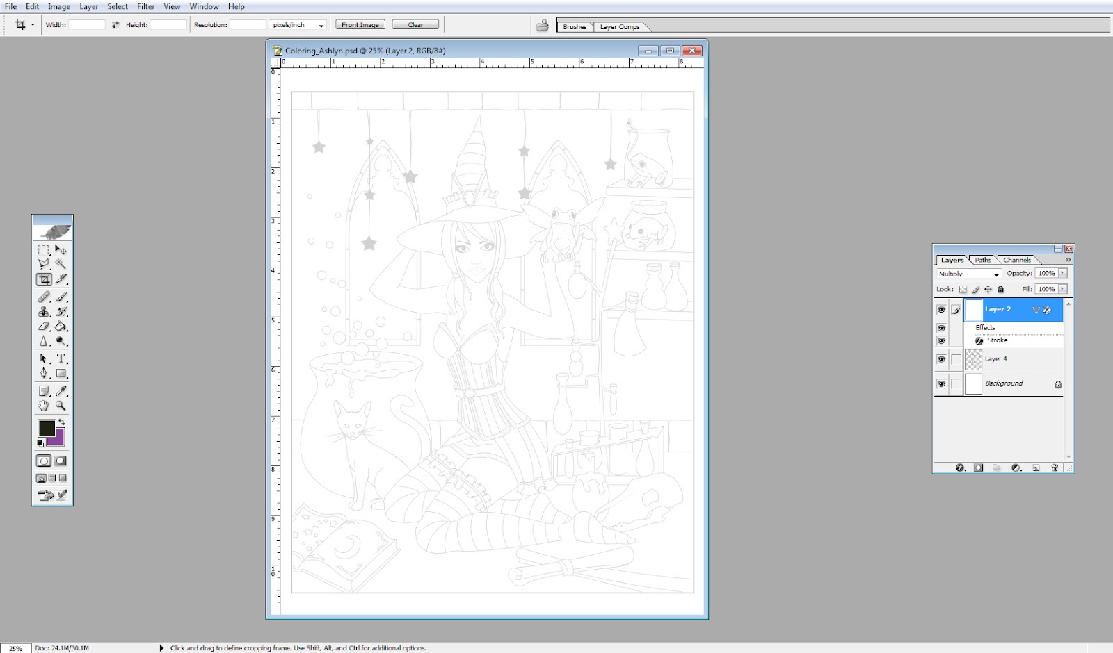The width and height of the screenshot is (1113, 653).
Task: Select the Move tool
Action: coord(62,249)
